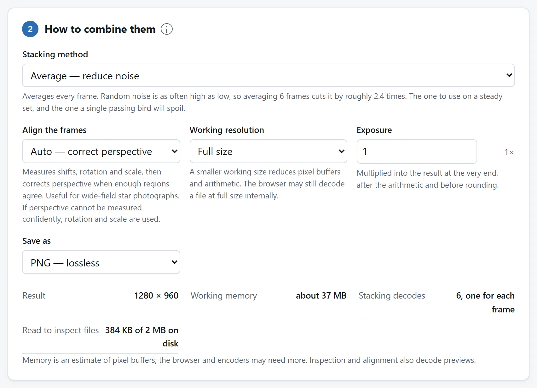This screenshot has width=537, height=388.
Task: Click the 'Stacking method' label
Action: coord(55,54)
